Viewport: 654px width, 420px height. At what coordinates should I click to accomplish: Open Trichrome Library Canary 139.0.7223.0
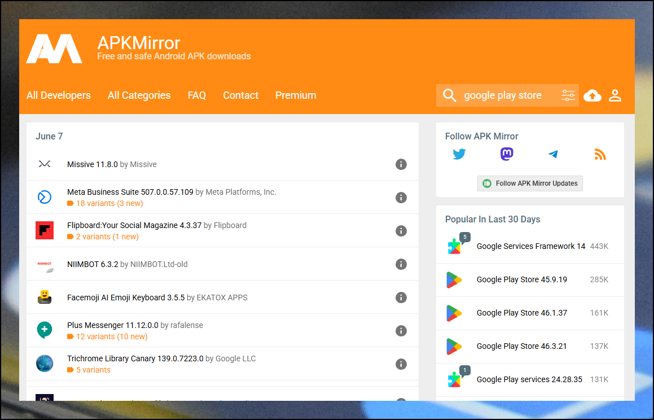click(135, 358)
